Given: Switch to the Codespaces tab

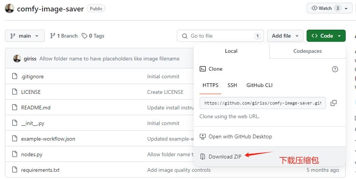Looking at the screenshot, I should click(307, 51).
